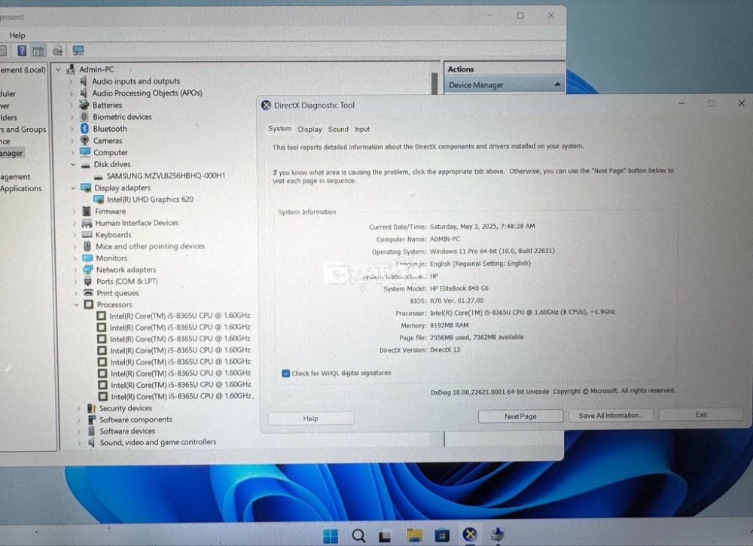Click the Next Page button
Viewport: 753px width, 546px height.
tap(520, 416)
